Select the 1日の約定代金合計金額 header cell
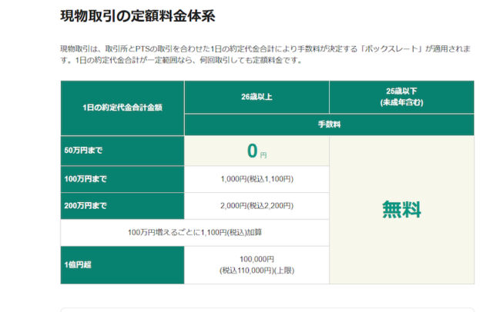The width and height of the screenshot is (493, 312). coord(122,108)
